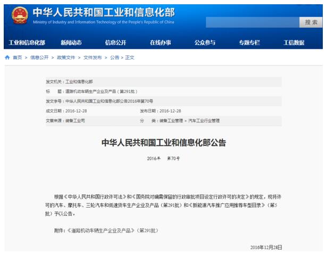326x255 pixels.
Task: Click 公告 breadcrumb link
Action: 114,57
